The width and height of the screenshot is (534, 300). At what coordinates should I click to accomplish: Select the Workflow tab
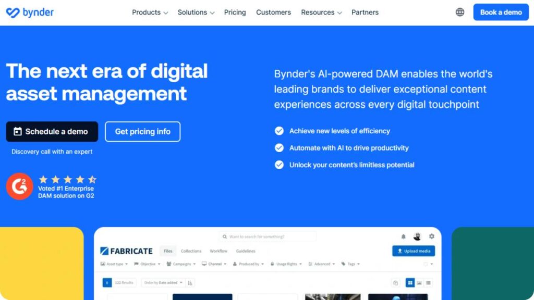(219, 251)
